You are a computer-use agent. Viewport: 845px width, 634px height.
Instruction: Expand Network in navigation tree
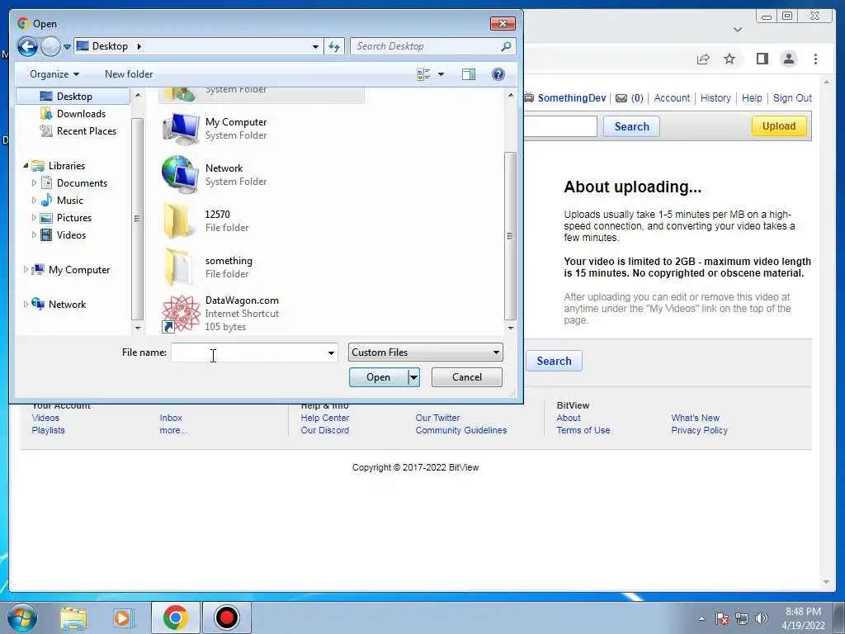[26, 304]
